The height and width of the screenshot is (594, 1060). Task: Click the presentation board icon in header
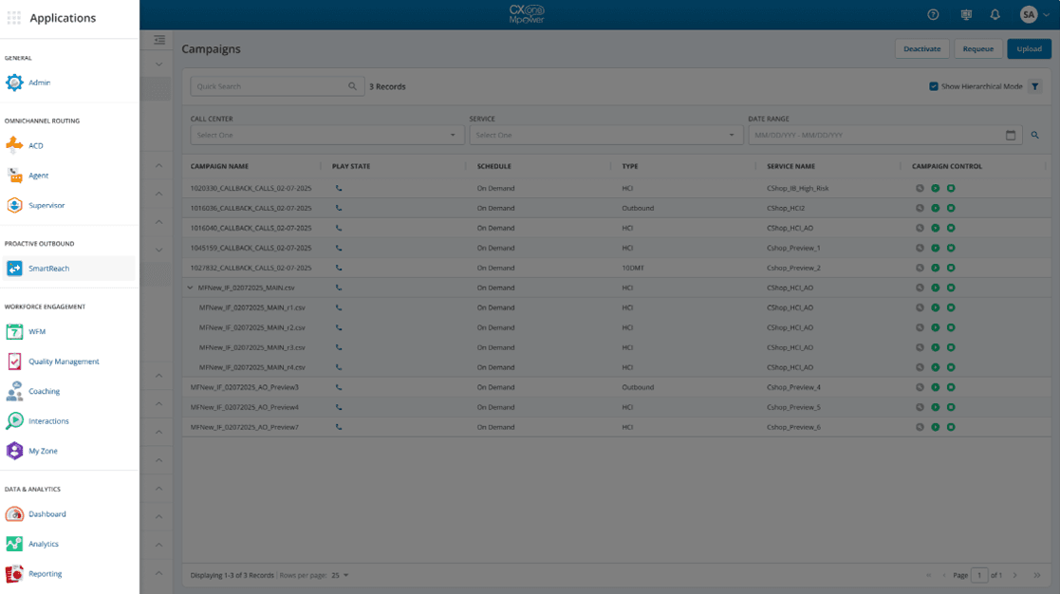pyautogui.click(x=966, y=14)
